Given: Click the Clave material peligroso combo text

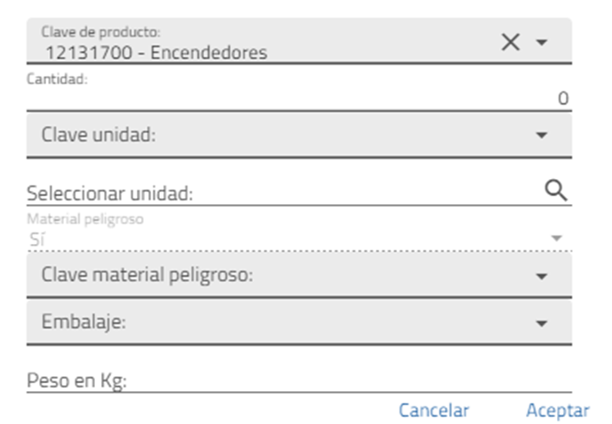Looking at the screenshot, I should point(147,275).
